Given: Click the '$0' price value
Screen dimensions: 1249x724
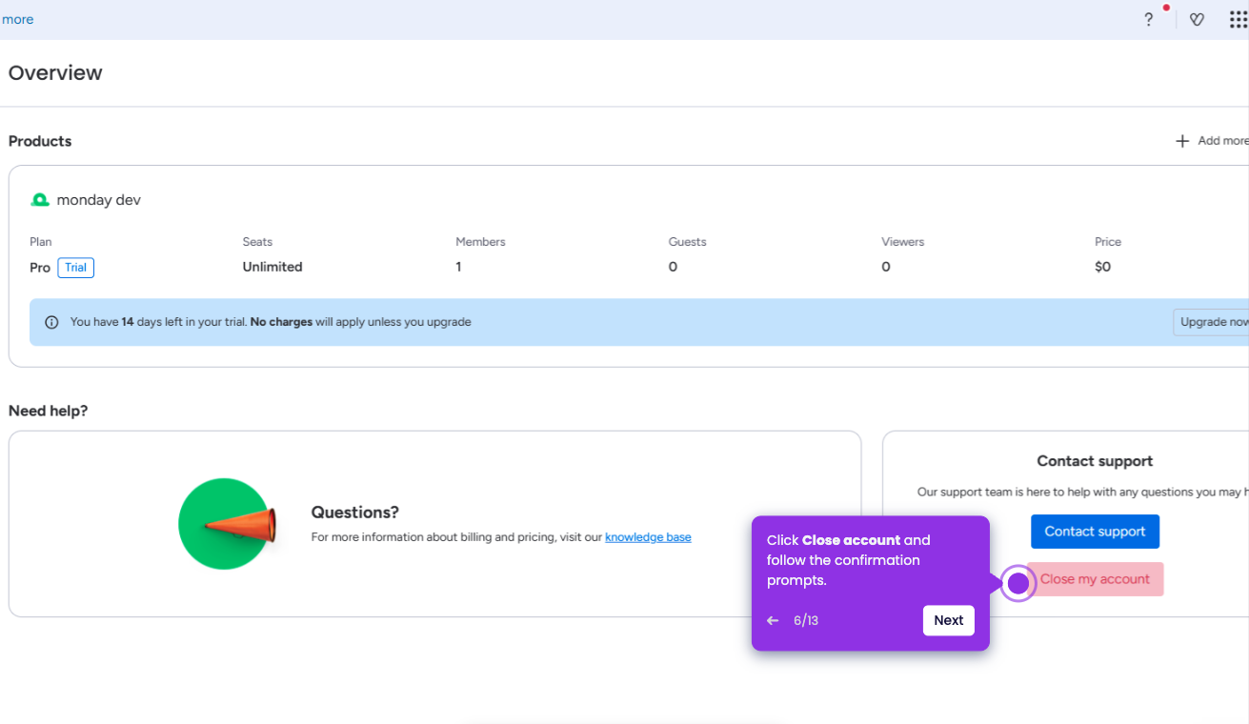Looking at the screenshot, I should point(1103,267).
